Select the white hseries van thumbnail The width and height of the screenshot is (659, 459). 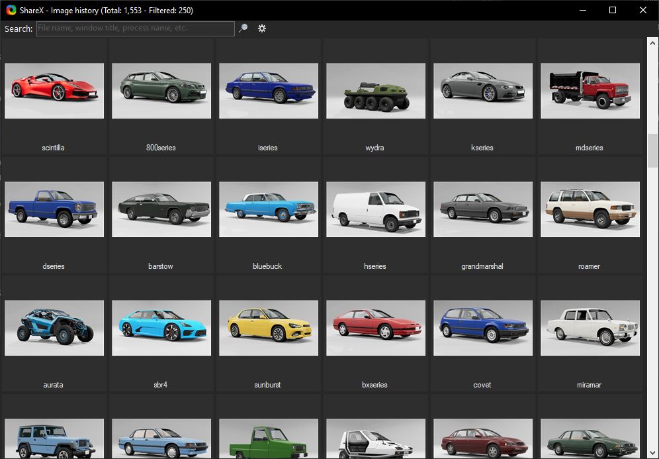[376, 209]
